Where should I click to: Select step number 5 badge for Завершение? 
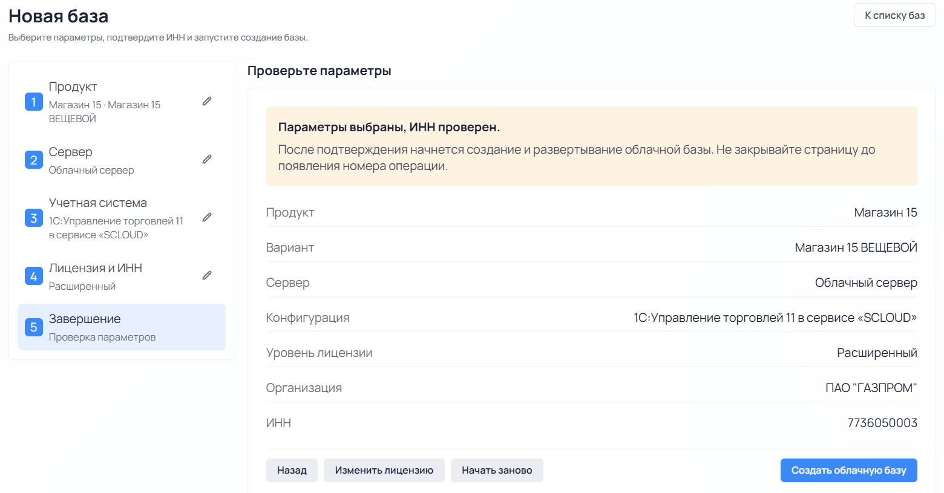click(x=34, y=327)
